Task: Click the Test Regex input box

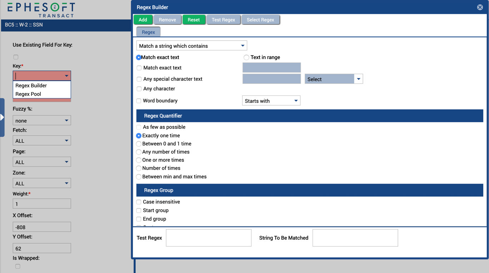Action: 209,238
